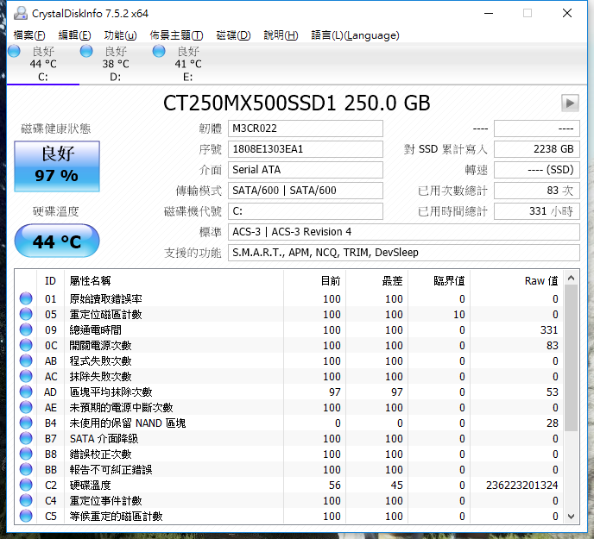
Task: Click the supported features field S.M.A.R.T., APM
Action: pyautogui.click(x=404, y=253)
